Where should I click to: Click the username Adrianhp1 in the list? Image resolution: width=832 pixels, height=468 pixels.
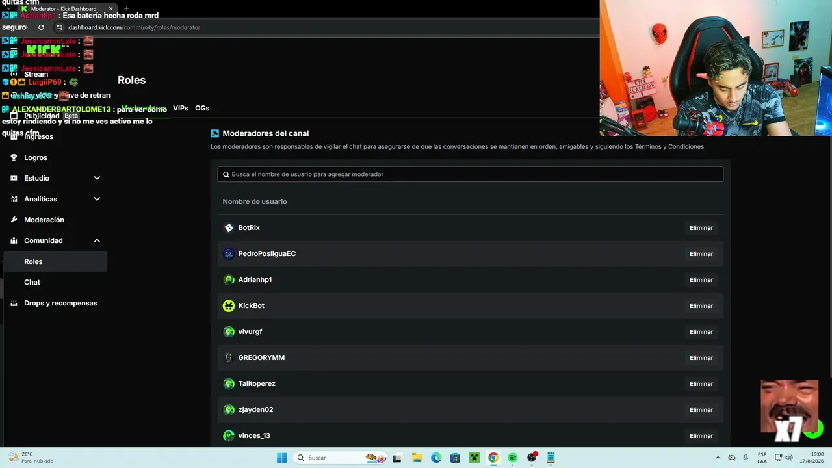[x=255, y=279]
